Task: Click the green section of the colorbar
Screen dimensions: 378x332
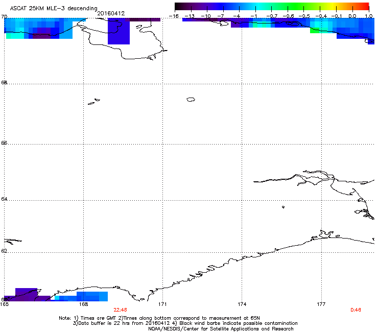Action: point(295,7)
